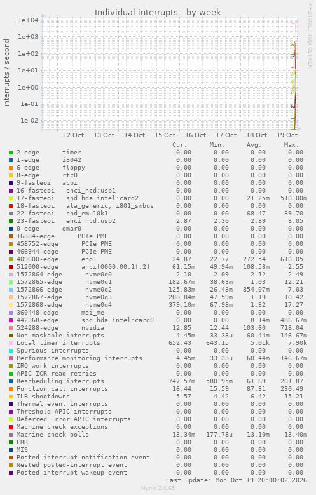The image size is (316, 495).
Task: Click the graph title Individual interrupts - by week
Action: coord(158,12)
